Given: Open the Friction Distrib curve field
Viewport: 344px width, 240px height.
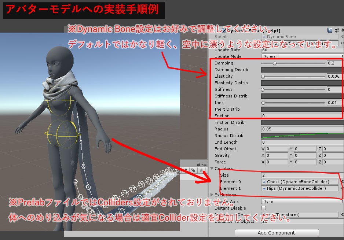Looking at the screenshot, I should tap(302, 122).
